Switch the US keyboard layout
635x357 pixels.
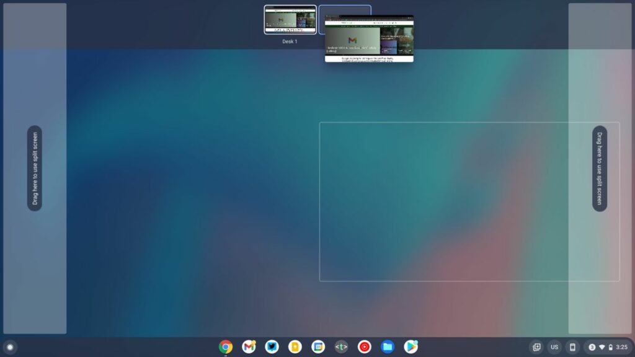(554, 347)
